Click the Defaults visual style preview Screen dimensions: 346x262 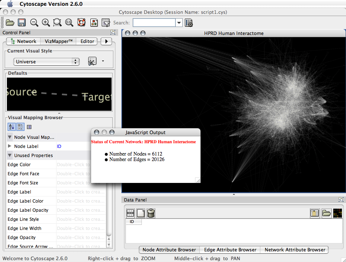pyautogui.click(x=59, y=94)
